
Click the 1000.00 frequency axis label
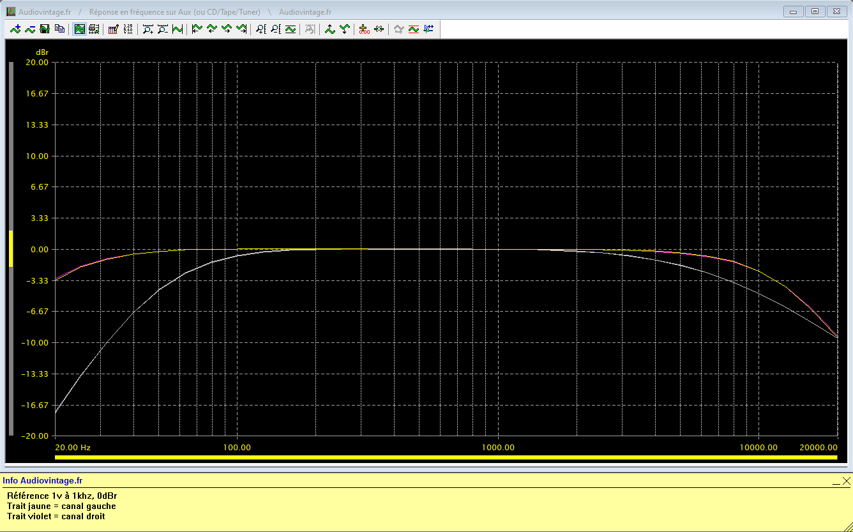click(x=498, y=448)
